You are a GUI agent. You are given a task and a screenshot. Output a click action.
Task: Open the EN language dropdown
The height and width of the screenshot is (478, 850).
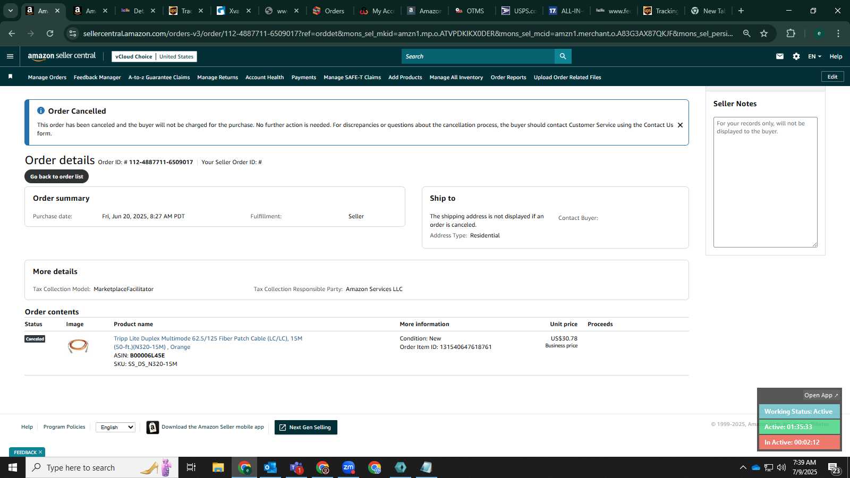tap(814, 56)
